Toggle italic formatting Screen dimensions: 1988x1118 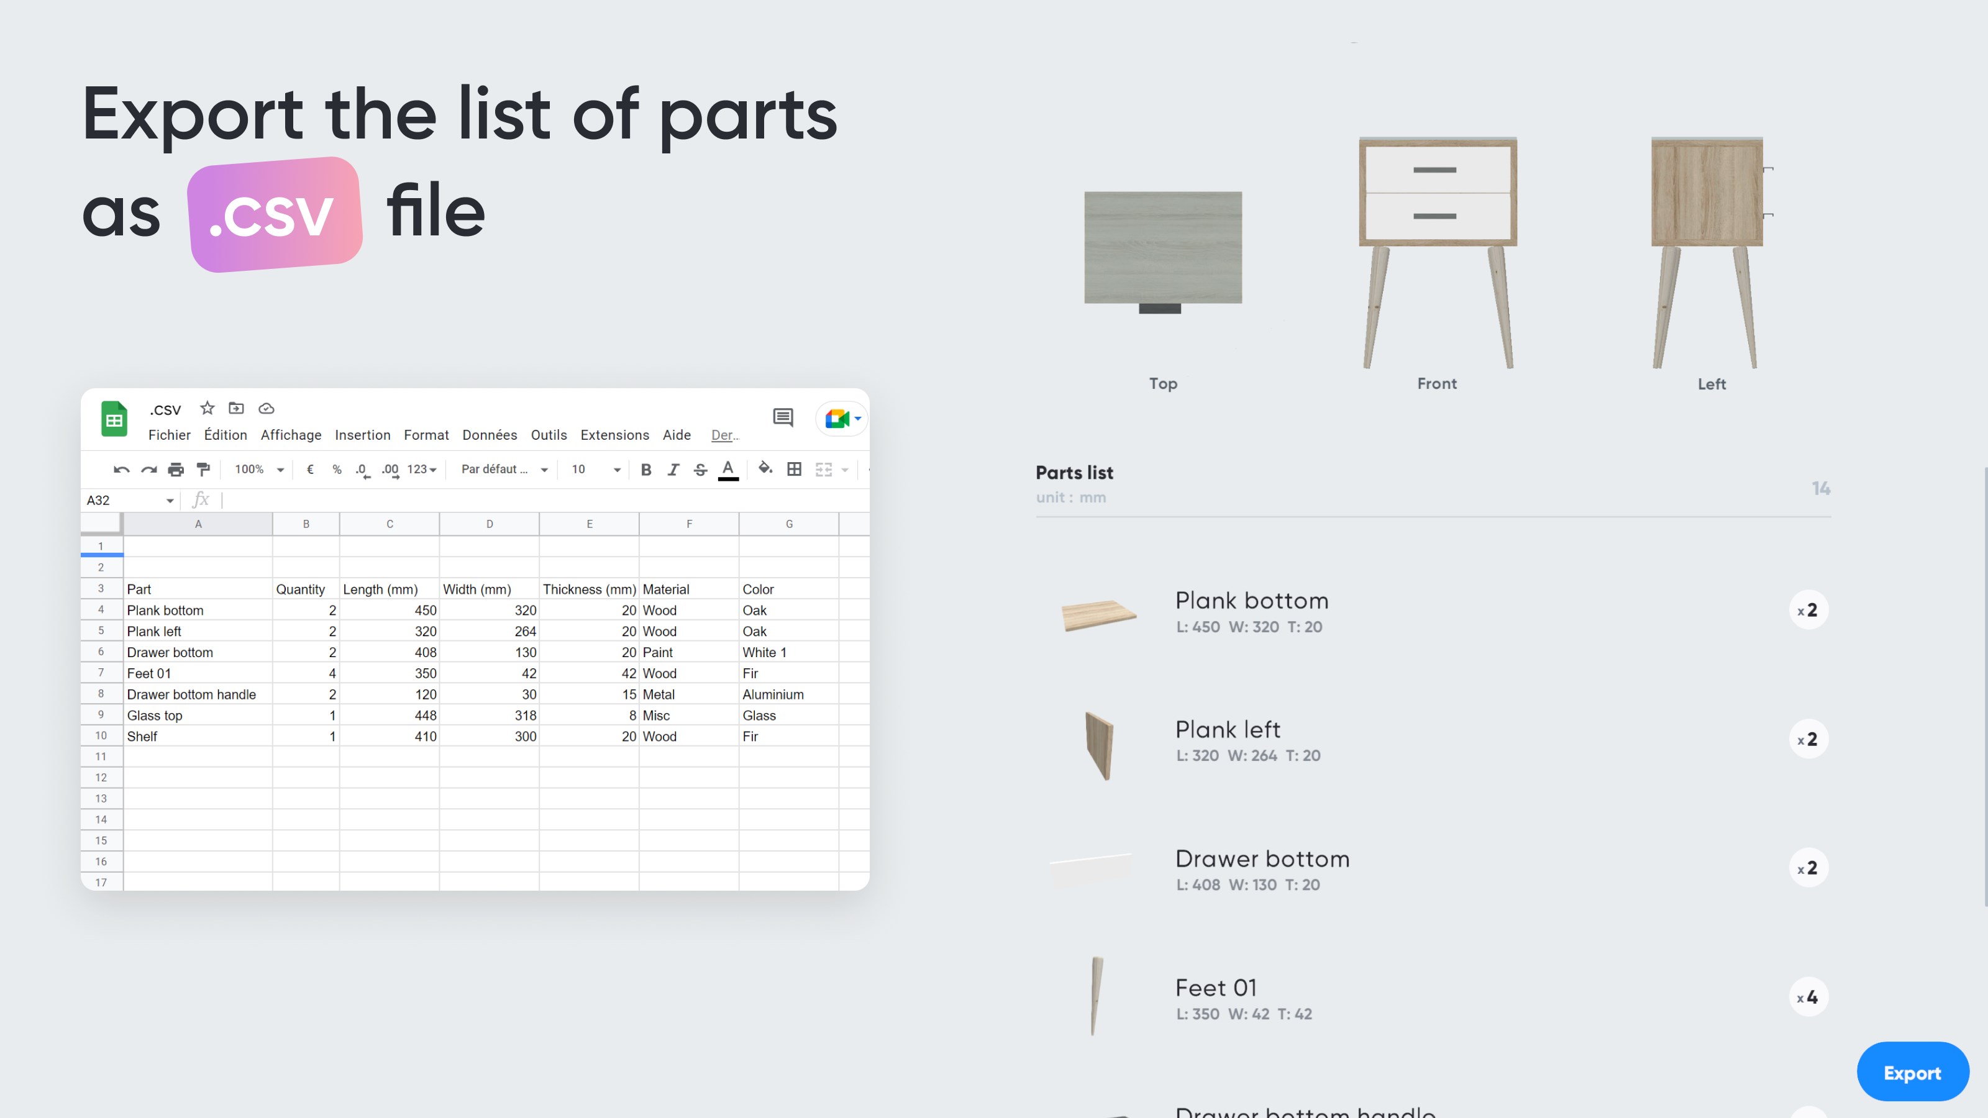pyautogui.click(x=673, y=469)
